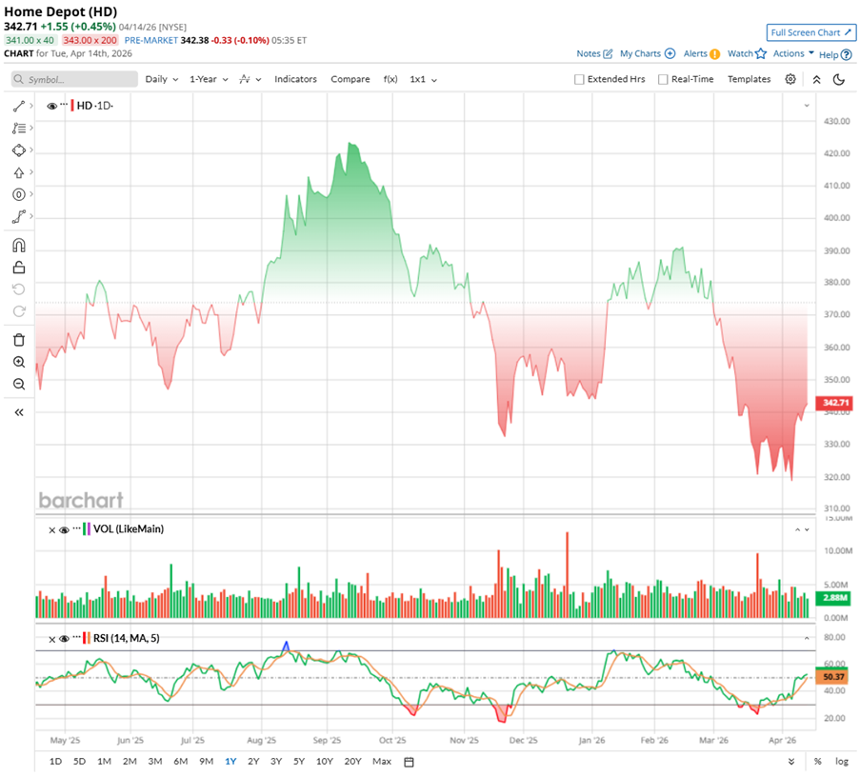This screenshot has width=860, height=776.
Task: Open the Indicators menu
Action: (295, 80)
